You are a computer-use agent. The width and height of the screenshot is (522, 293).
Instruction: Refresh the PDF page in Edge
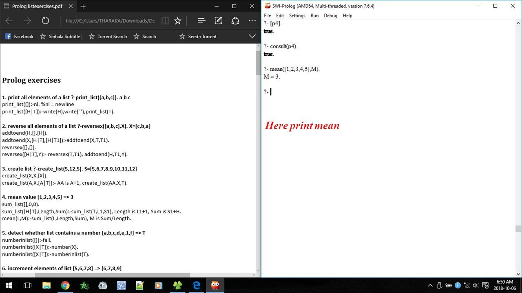[x=45, y=21]
